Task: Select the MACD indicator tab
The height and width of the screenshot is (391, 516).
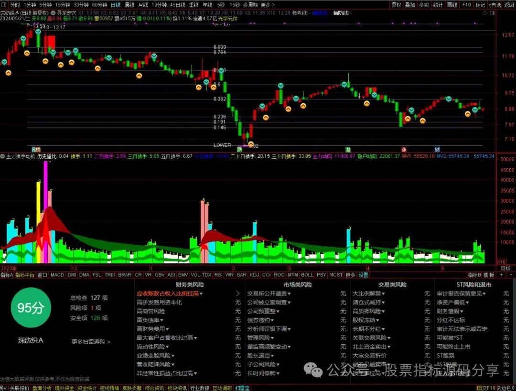Action: (x=57, y=275)
